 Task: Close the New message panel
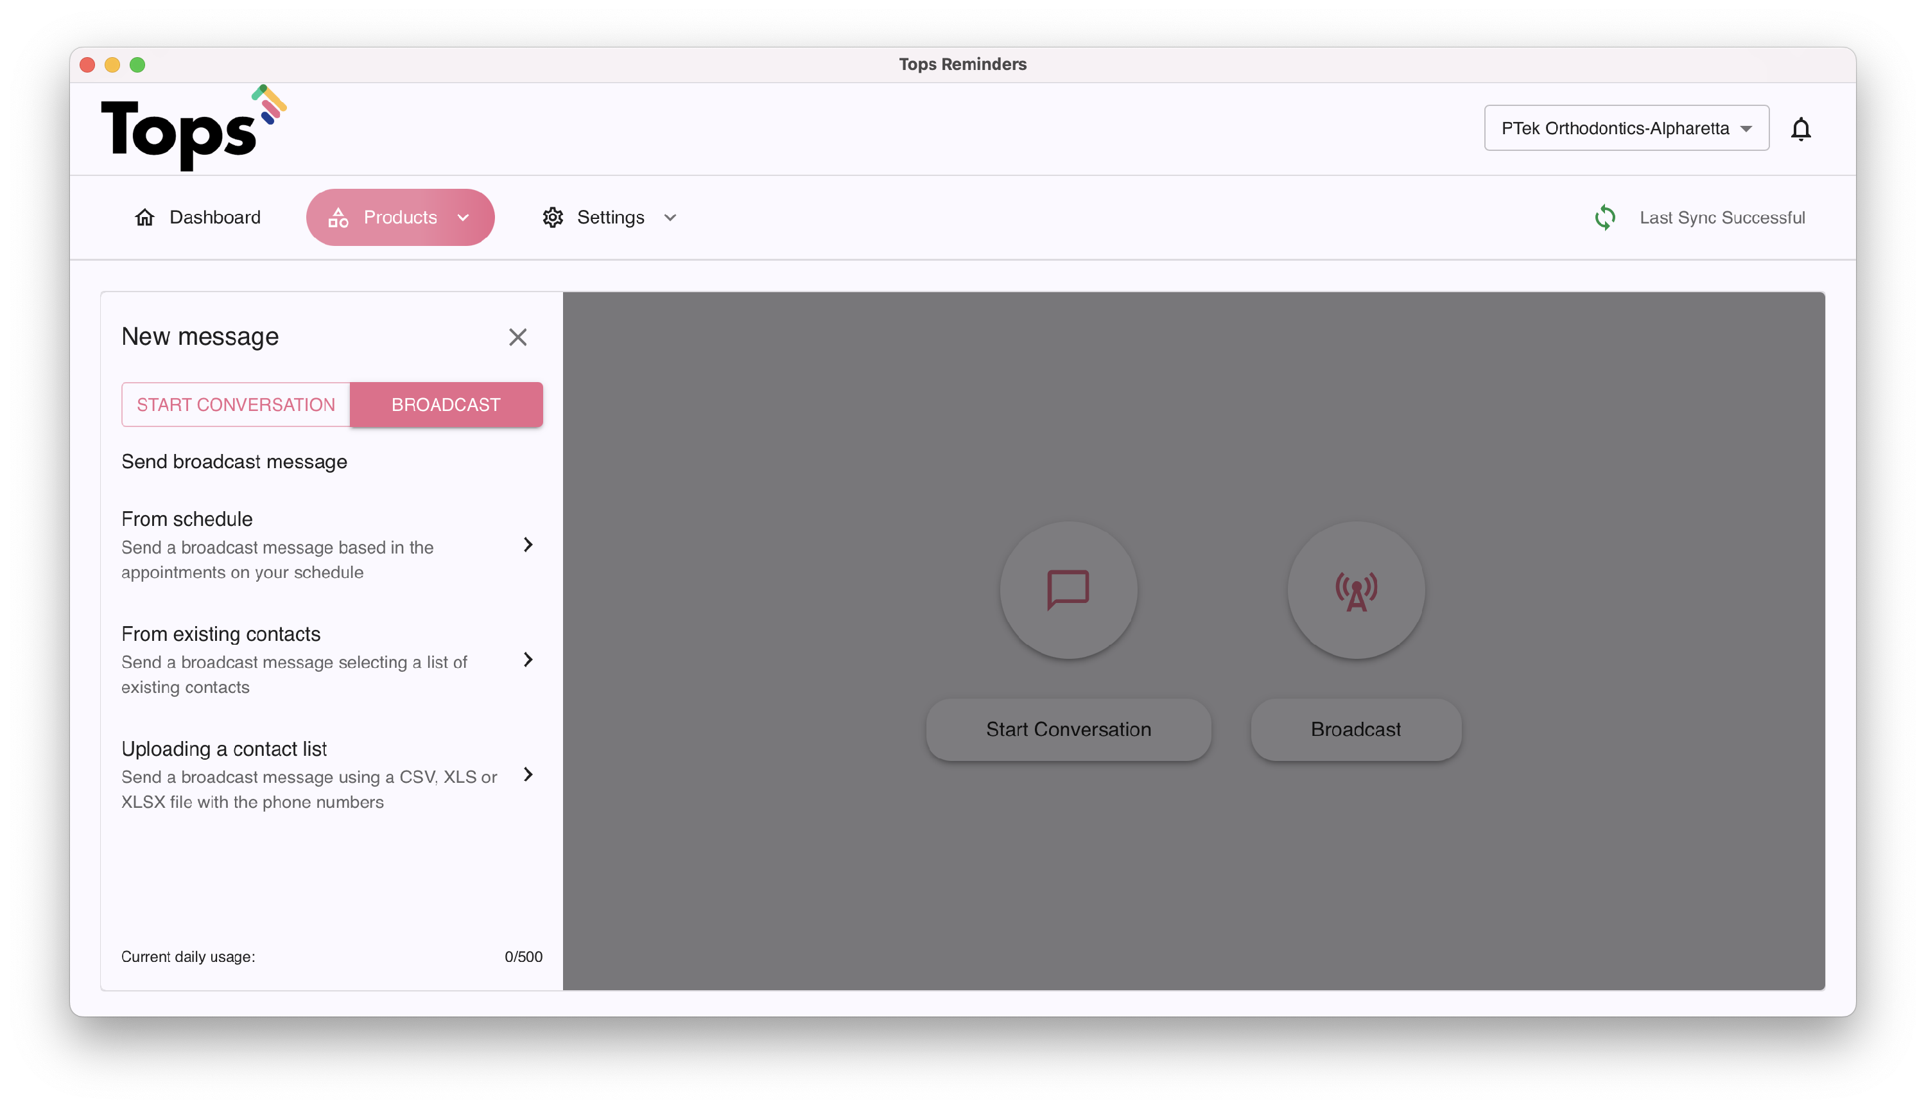517,336
